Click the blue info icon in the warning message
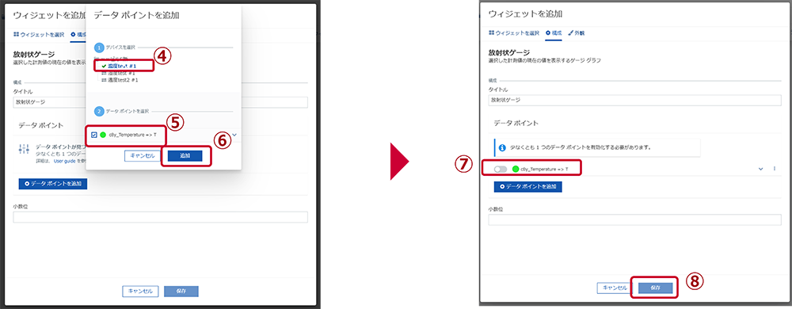The height and width of the screenshot is (309, 792). [x=502, y=148]
